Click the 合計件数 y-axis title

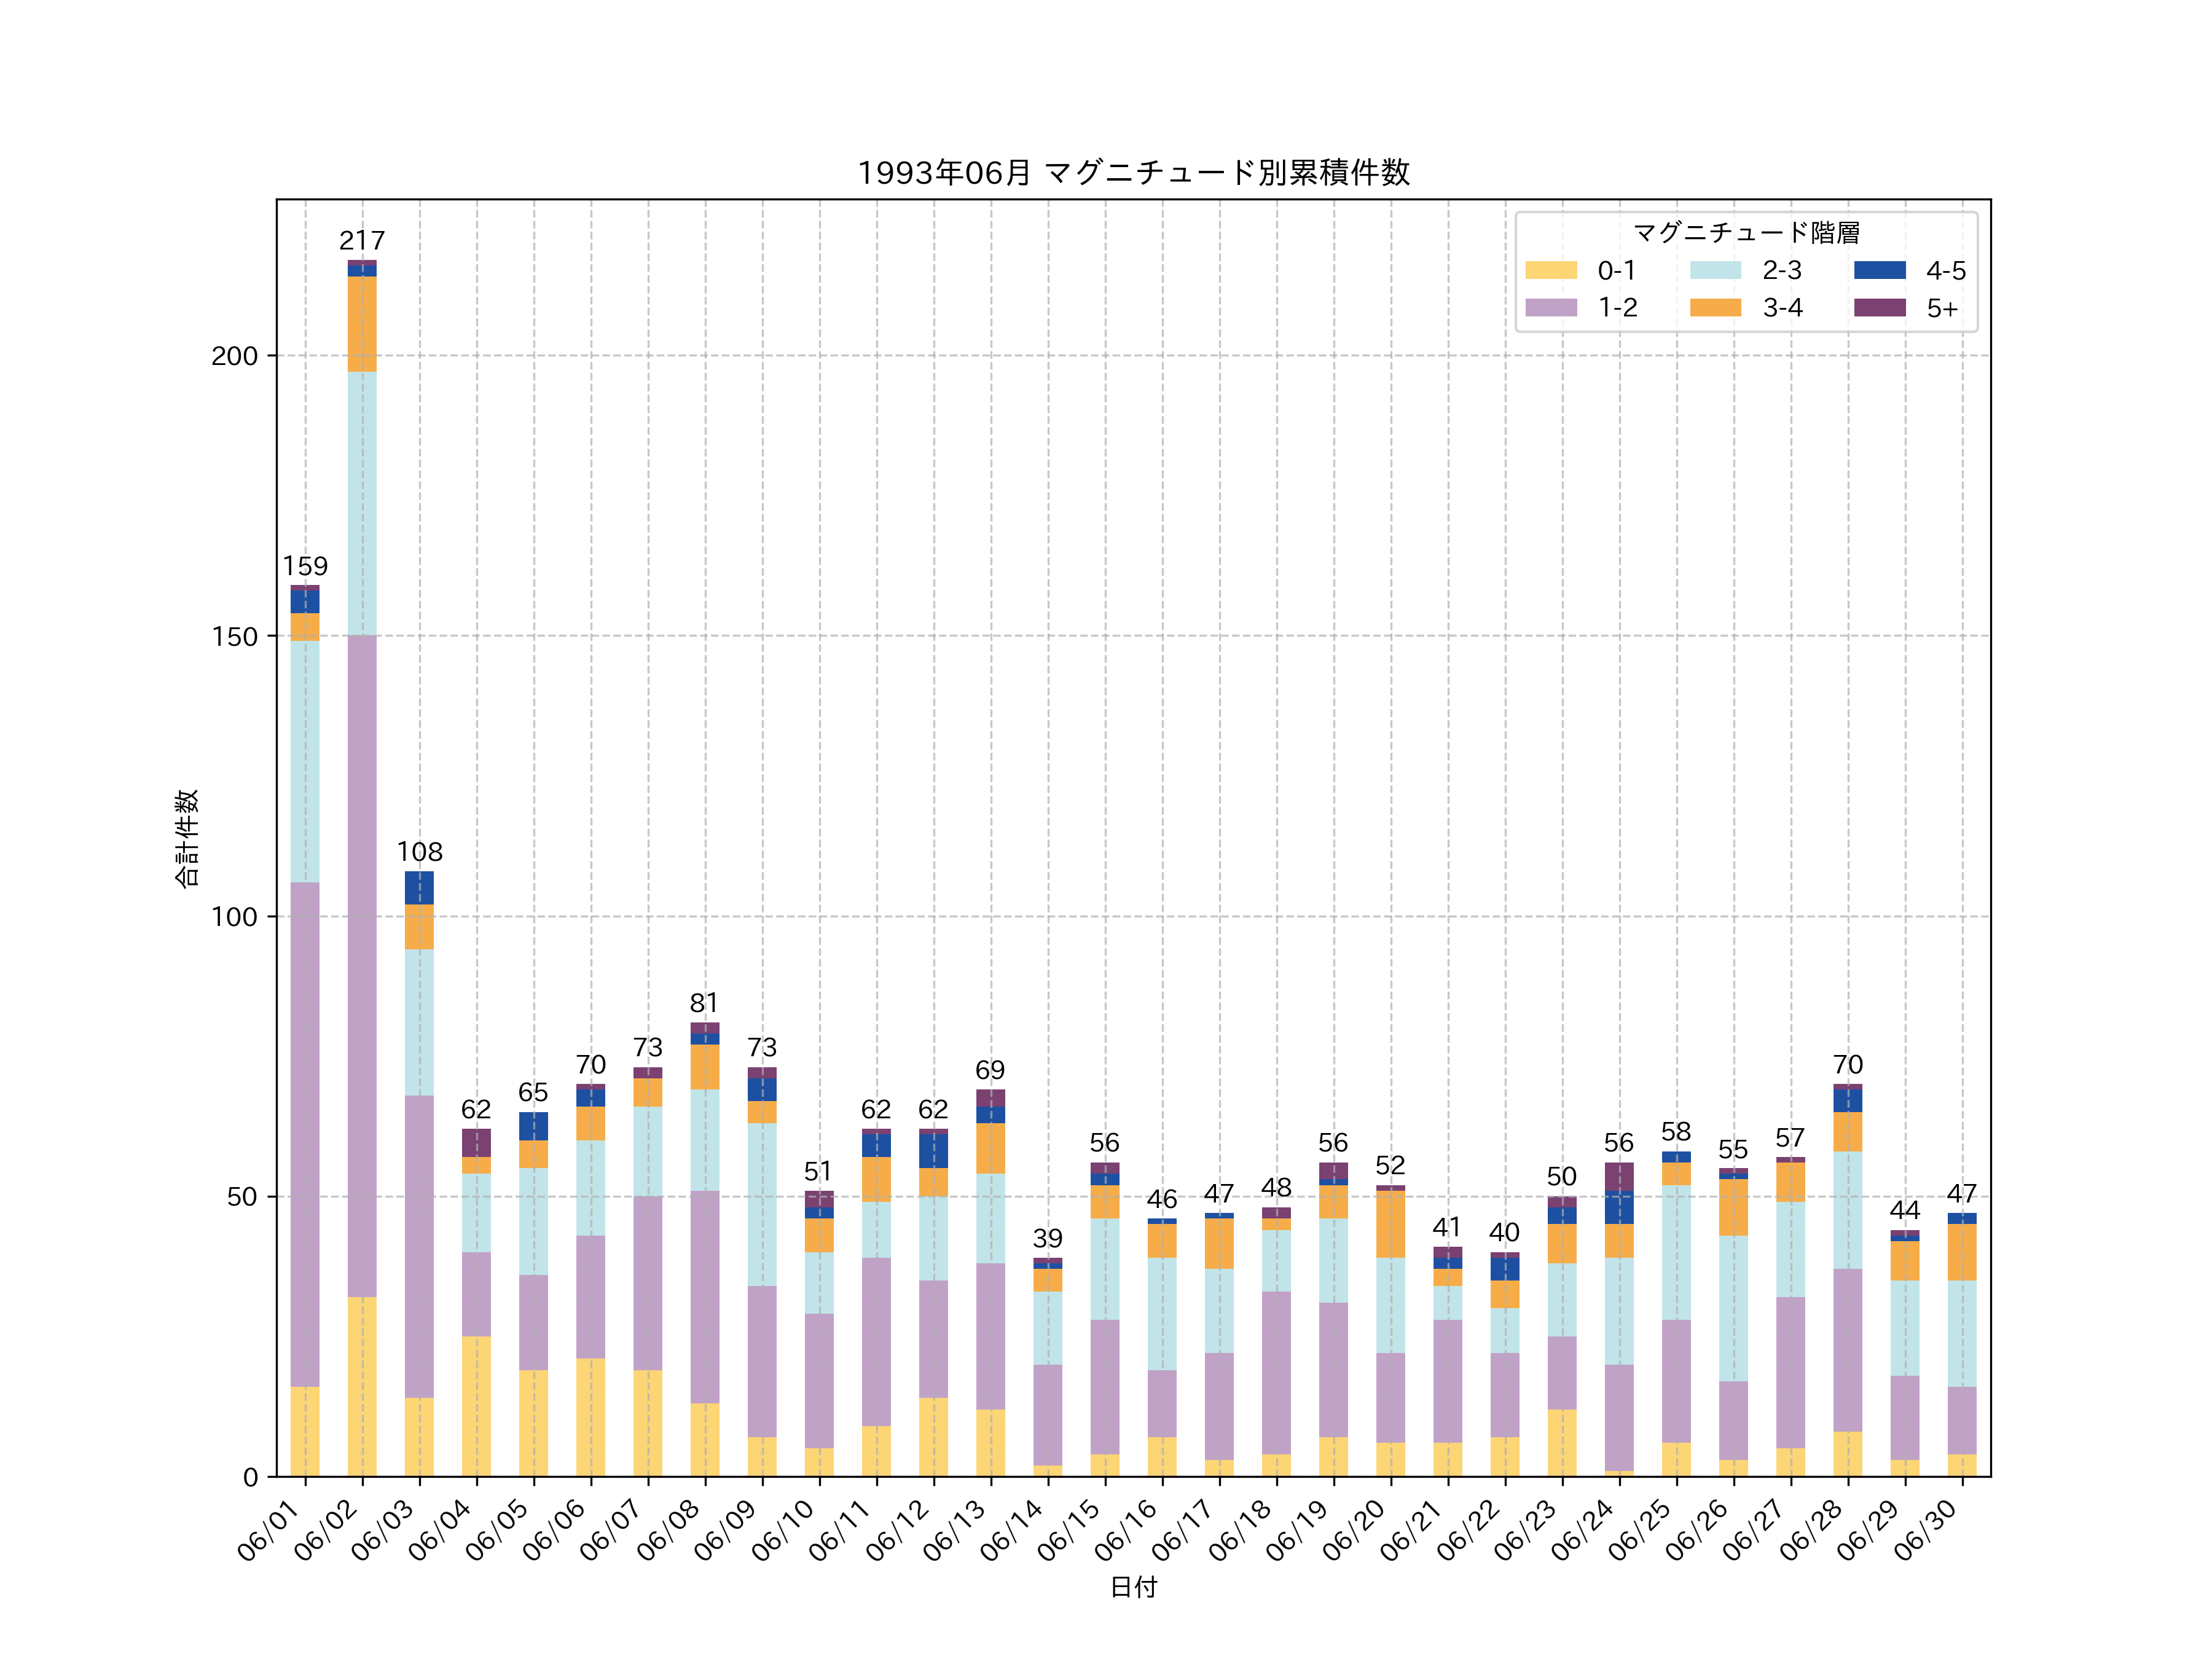point(187,838)
